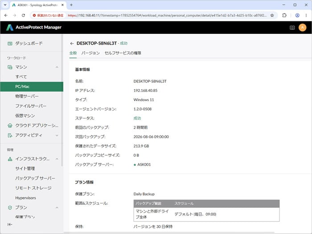Click the browser back arrow

(6, 15)
